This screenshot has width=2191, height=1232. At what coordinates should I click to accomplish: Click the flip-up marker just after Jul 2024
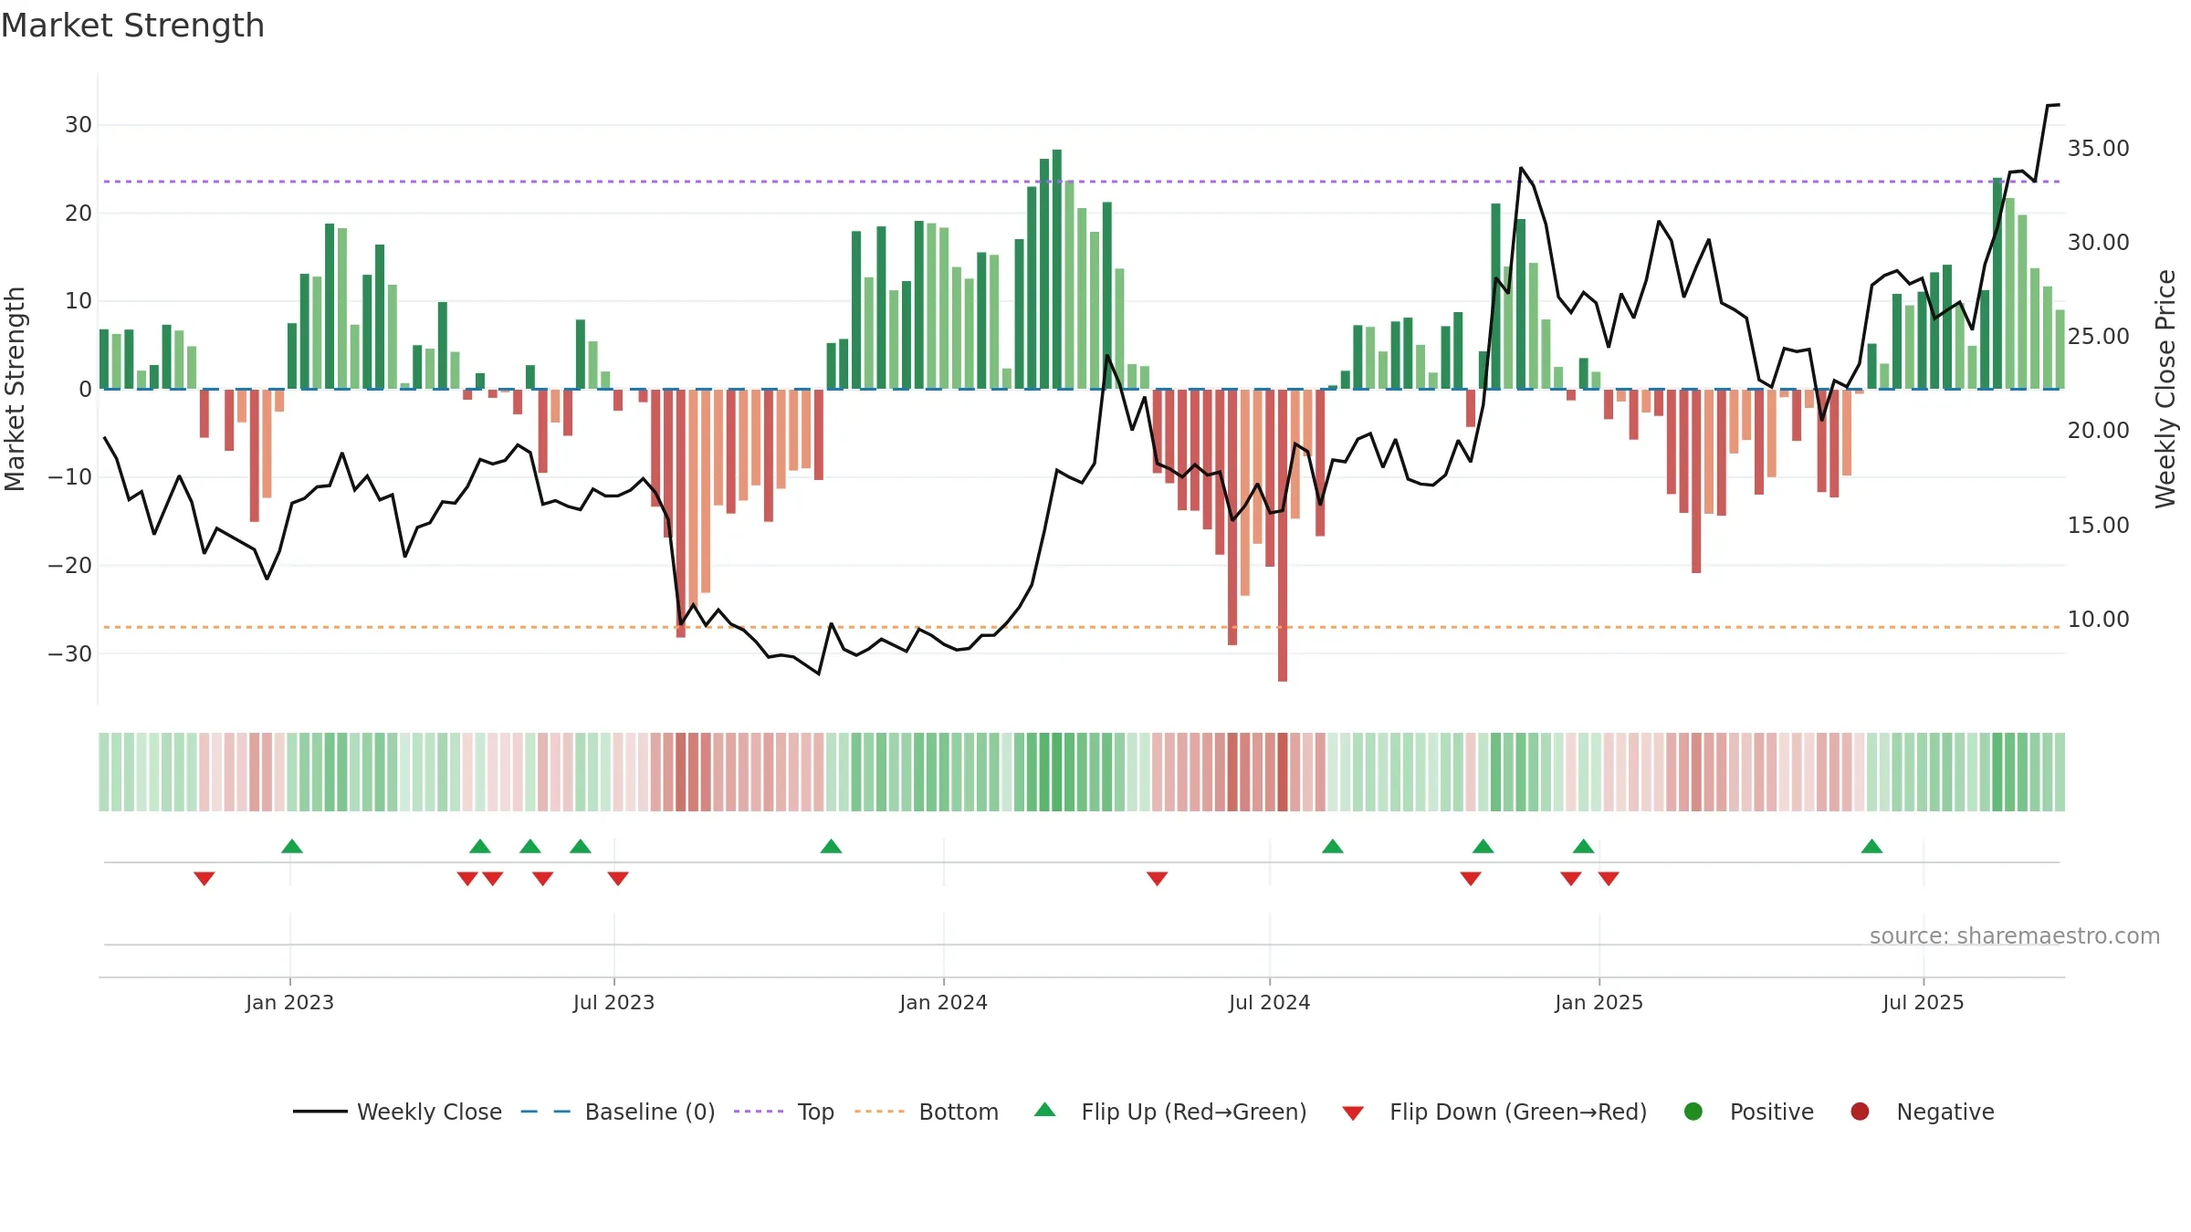1333,846
